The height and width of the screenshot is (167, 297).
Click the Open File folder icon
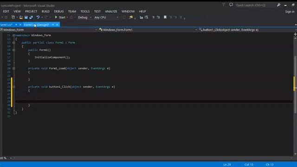[21, 18]
